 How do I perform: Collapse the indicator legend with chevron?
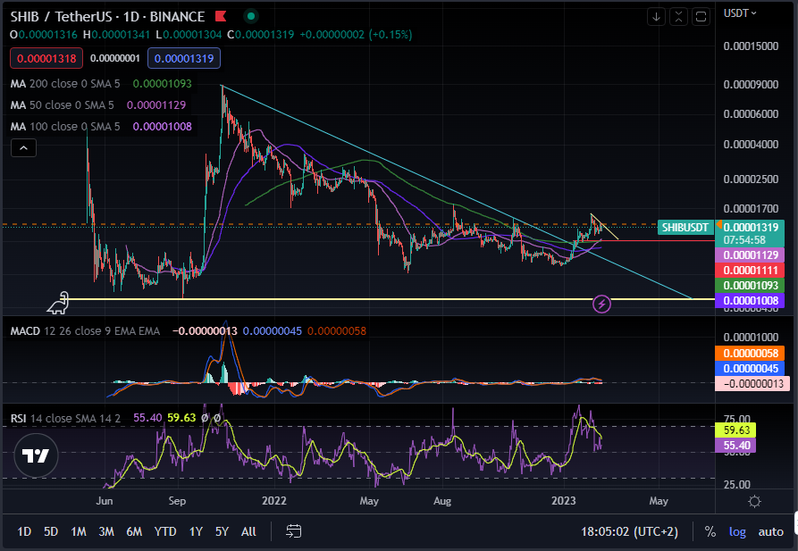pos(23,148)
